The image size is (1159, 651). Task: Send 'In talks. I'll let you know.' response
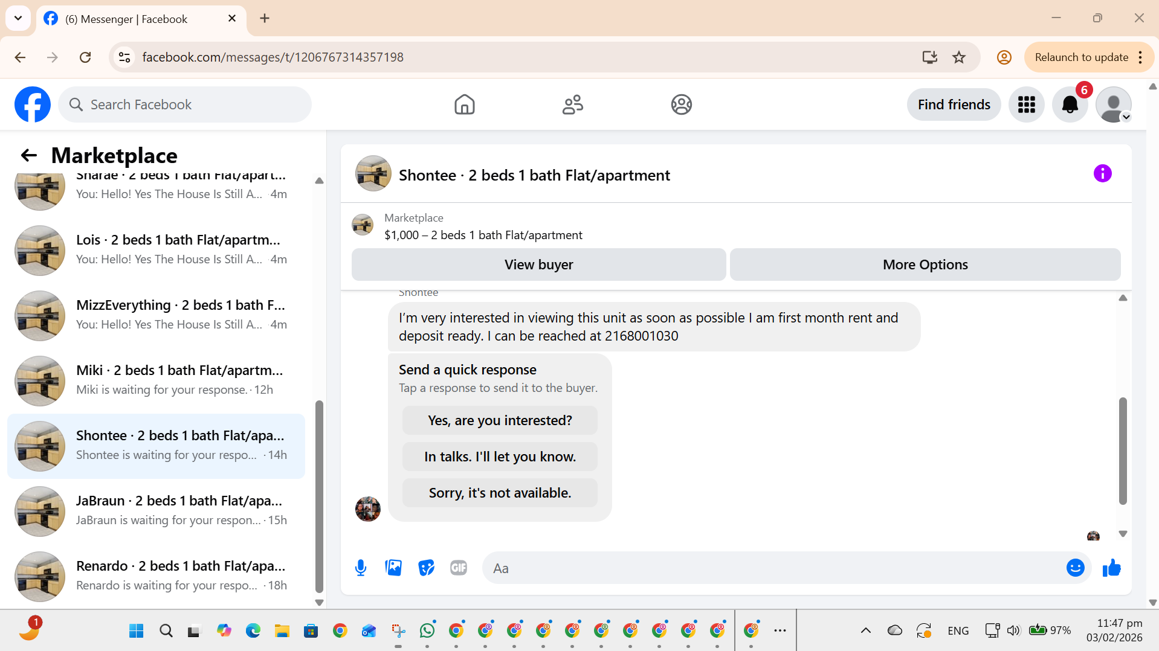coord(500,457)
